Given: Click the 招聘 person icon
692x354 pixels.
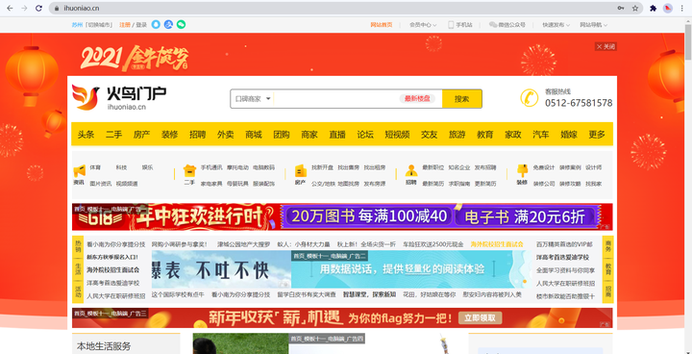Looking at the screenshot, I should pyautogui.click(x=411, y=170).
